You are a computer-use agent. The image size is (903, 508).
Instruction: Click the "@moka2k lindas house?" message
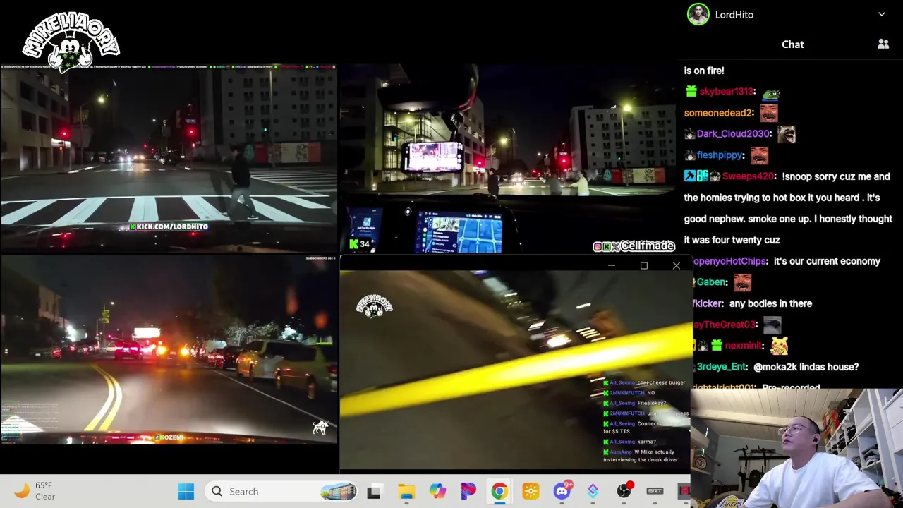pyautogui.click(x=806, y=367)
